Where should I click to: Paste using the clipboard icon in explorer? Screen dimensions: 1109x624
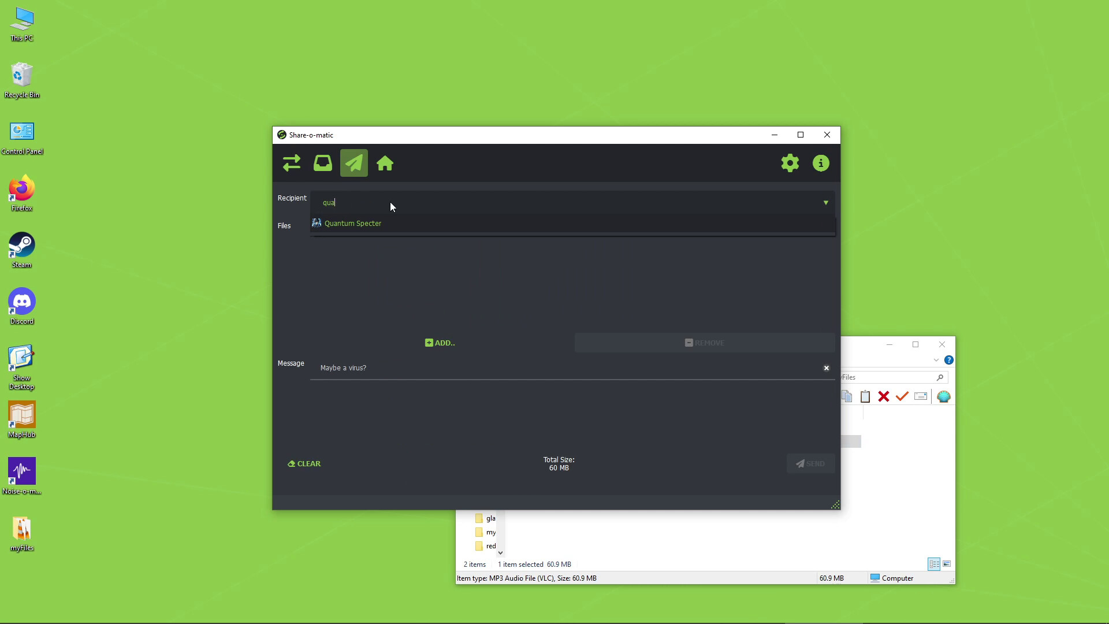pyautogui.click(x=865, y=396)
